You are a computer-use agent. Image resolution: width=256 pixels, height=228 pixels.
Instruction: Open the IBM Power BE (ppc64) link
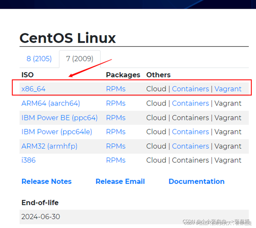point(59,118)
